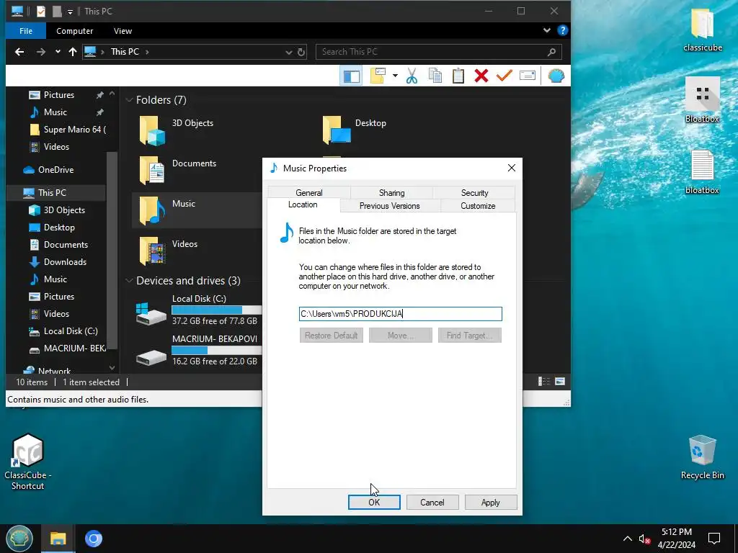This screenshot has width=738, height=553.
Task: Close the Music Properties dialog
Action: pyautogui.click(x=512, y=168)
